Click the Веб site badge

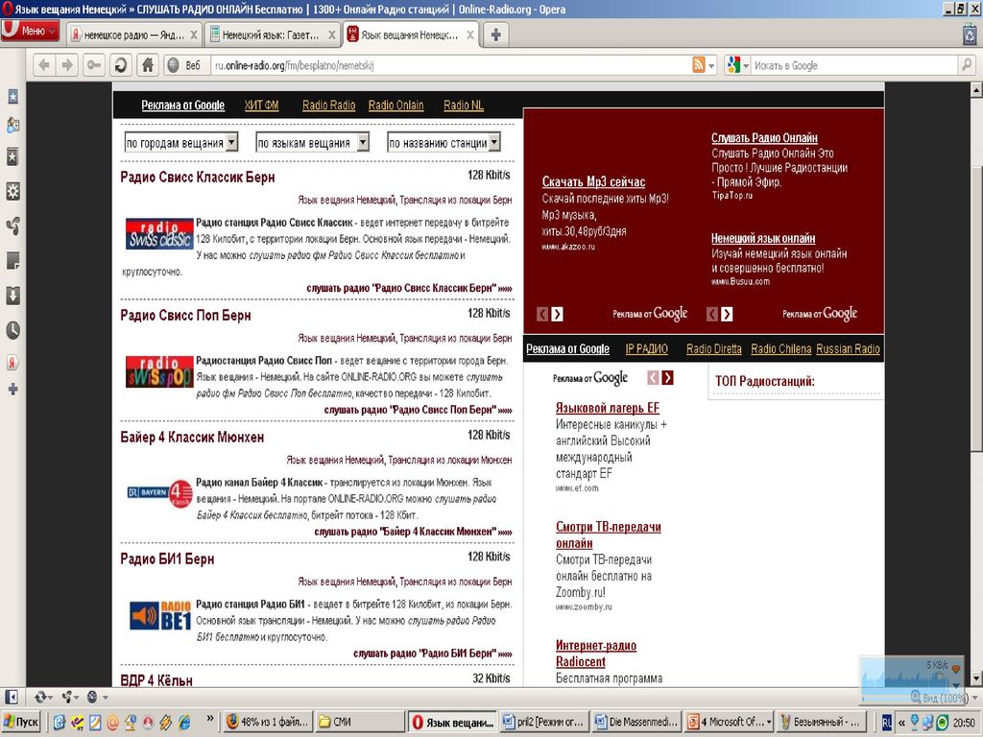pos(184,65)
